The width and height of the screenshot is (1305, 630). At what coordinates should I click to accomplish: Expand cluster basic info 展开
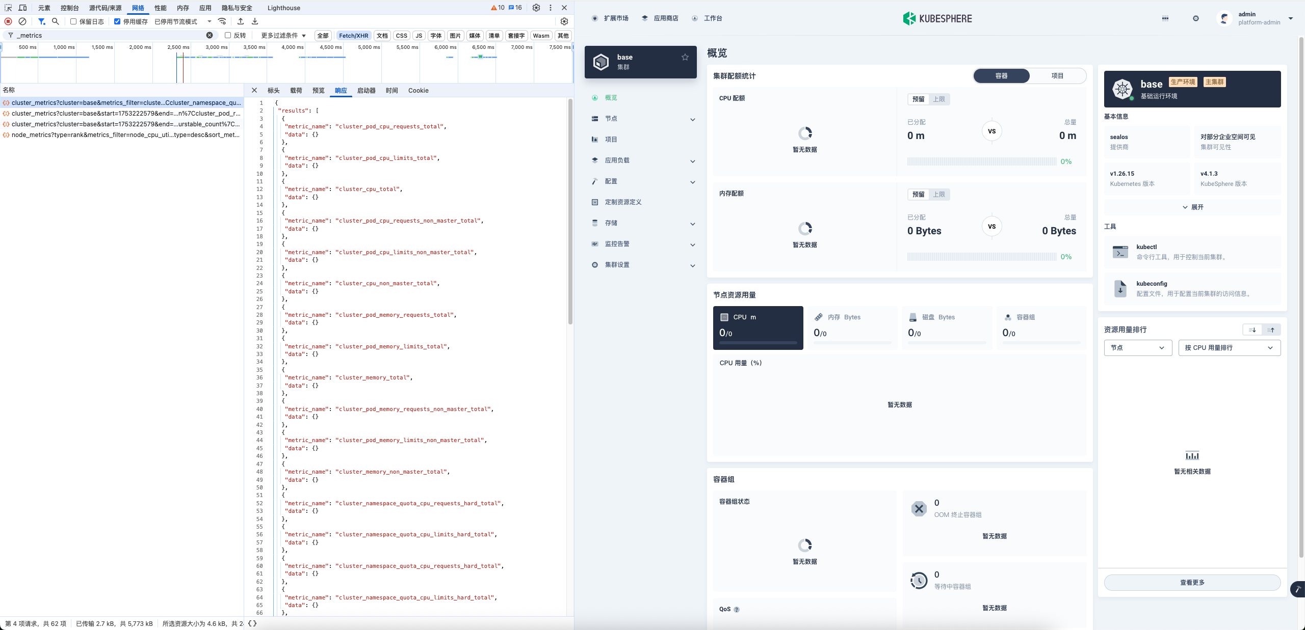coord(1192,207)
